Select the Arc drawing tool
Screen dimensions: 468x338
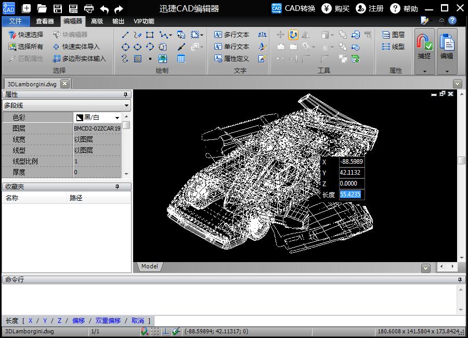[150, 47]
